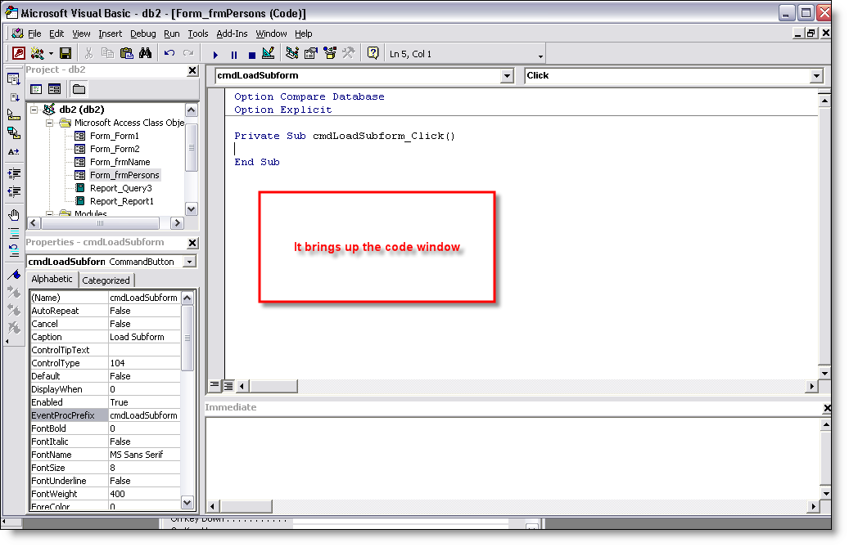This screenshot has height=547, width=849.
Task: Click View Code icon in Project panel
Action: point(36,89)
